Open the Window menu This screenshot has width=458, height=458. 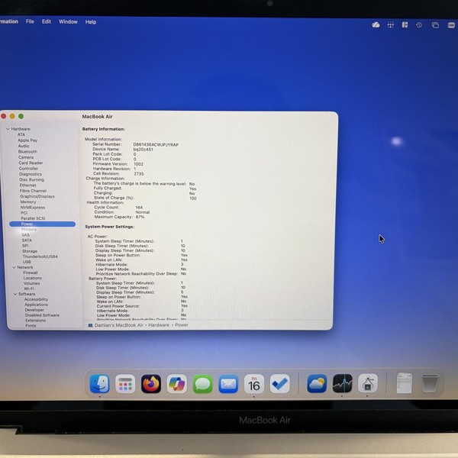point(68,21)
